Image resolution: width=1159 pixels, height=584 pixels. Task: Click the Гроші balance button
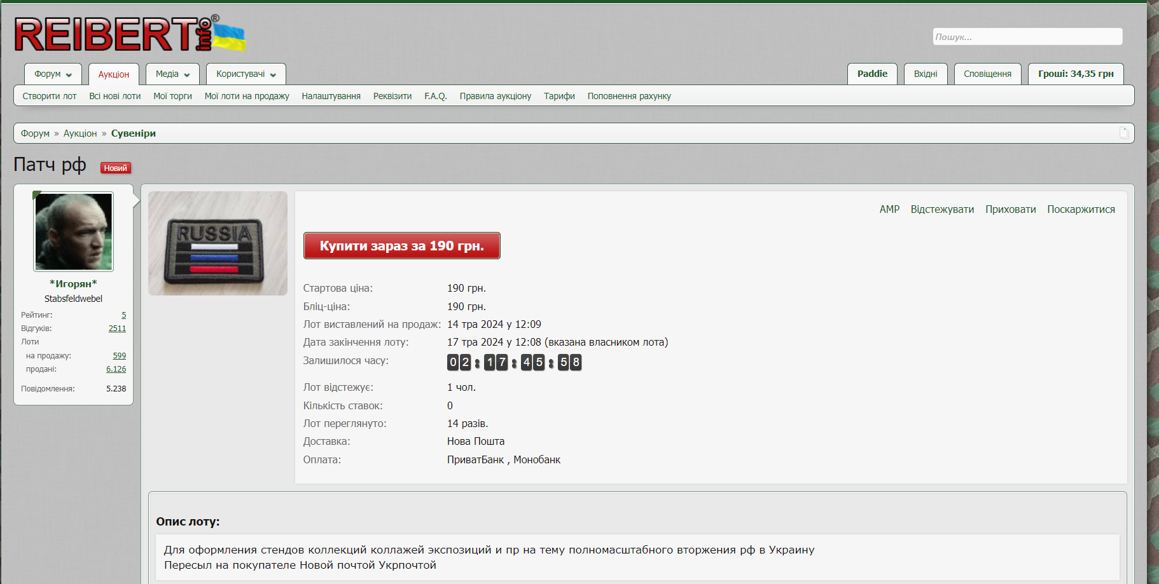(1075, 74)
